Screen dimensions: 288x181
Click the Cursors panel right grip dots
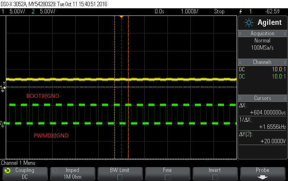[x=284, y=98]
